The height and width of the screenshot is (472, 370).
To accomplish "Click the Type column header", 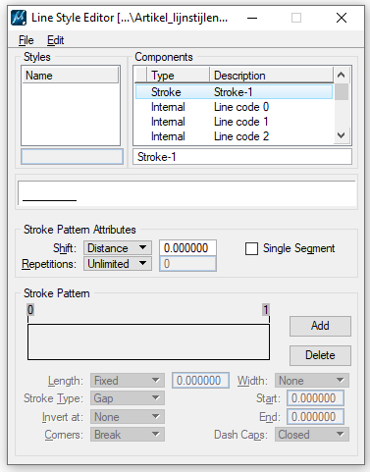I will [x=178, y=75].
